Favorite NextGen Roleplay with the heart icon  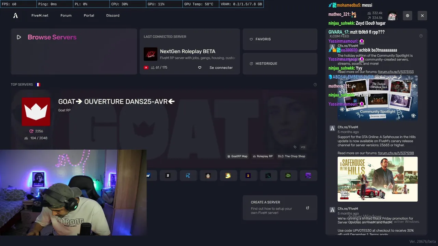[199, 68]
